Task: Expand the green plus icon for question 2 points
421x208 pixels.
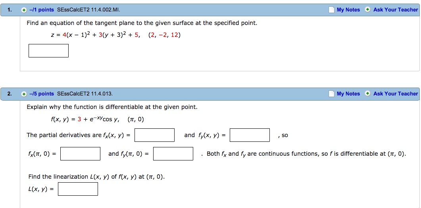Action: point(24,94)
